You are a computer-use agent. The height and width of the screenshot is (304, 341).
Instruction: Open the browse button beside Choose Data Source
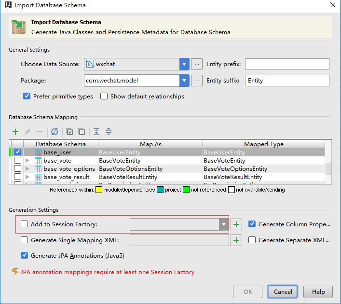coord(196,64)
